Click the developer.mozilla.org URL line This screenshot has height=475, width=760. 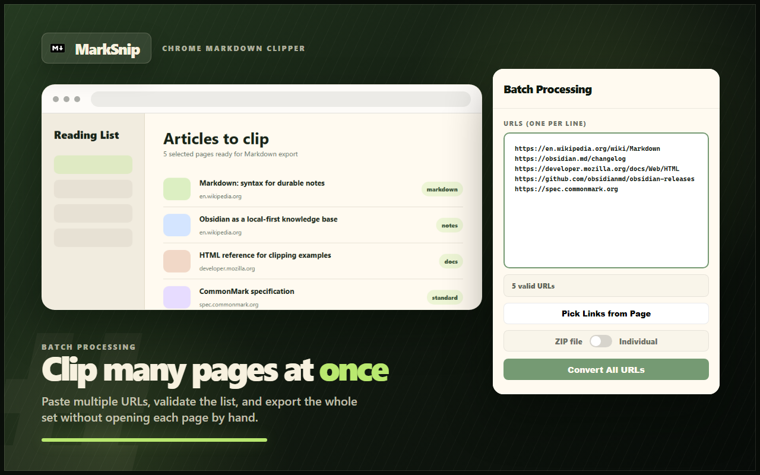(x=597, y=169)
